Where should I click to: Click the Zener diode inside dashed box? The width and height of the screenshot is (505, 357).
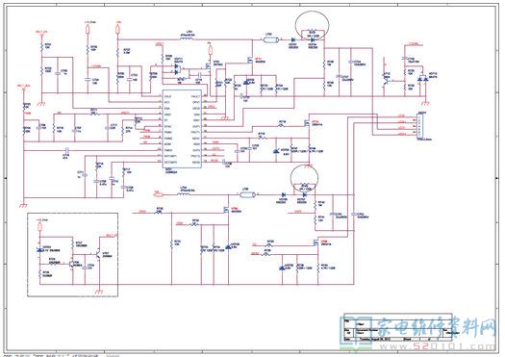click(40, 250)
